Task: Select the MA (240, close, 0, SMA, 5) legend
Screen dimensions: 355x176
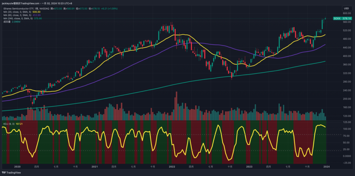Action: click(x=18, y=18)
